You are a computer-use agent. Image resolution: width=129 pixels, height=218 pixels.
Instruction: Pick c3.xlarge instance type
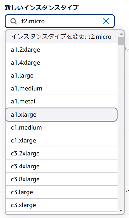(x=61, y=205)
